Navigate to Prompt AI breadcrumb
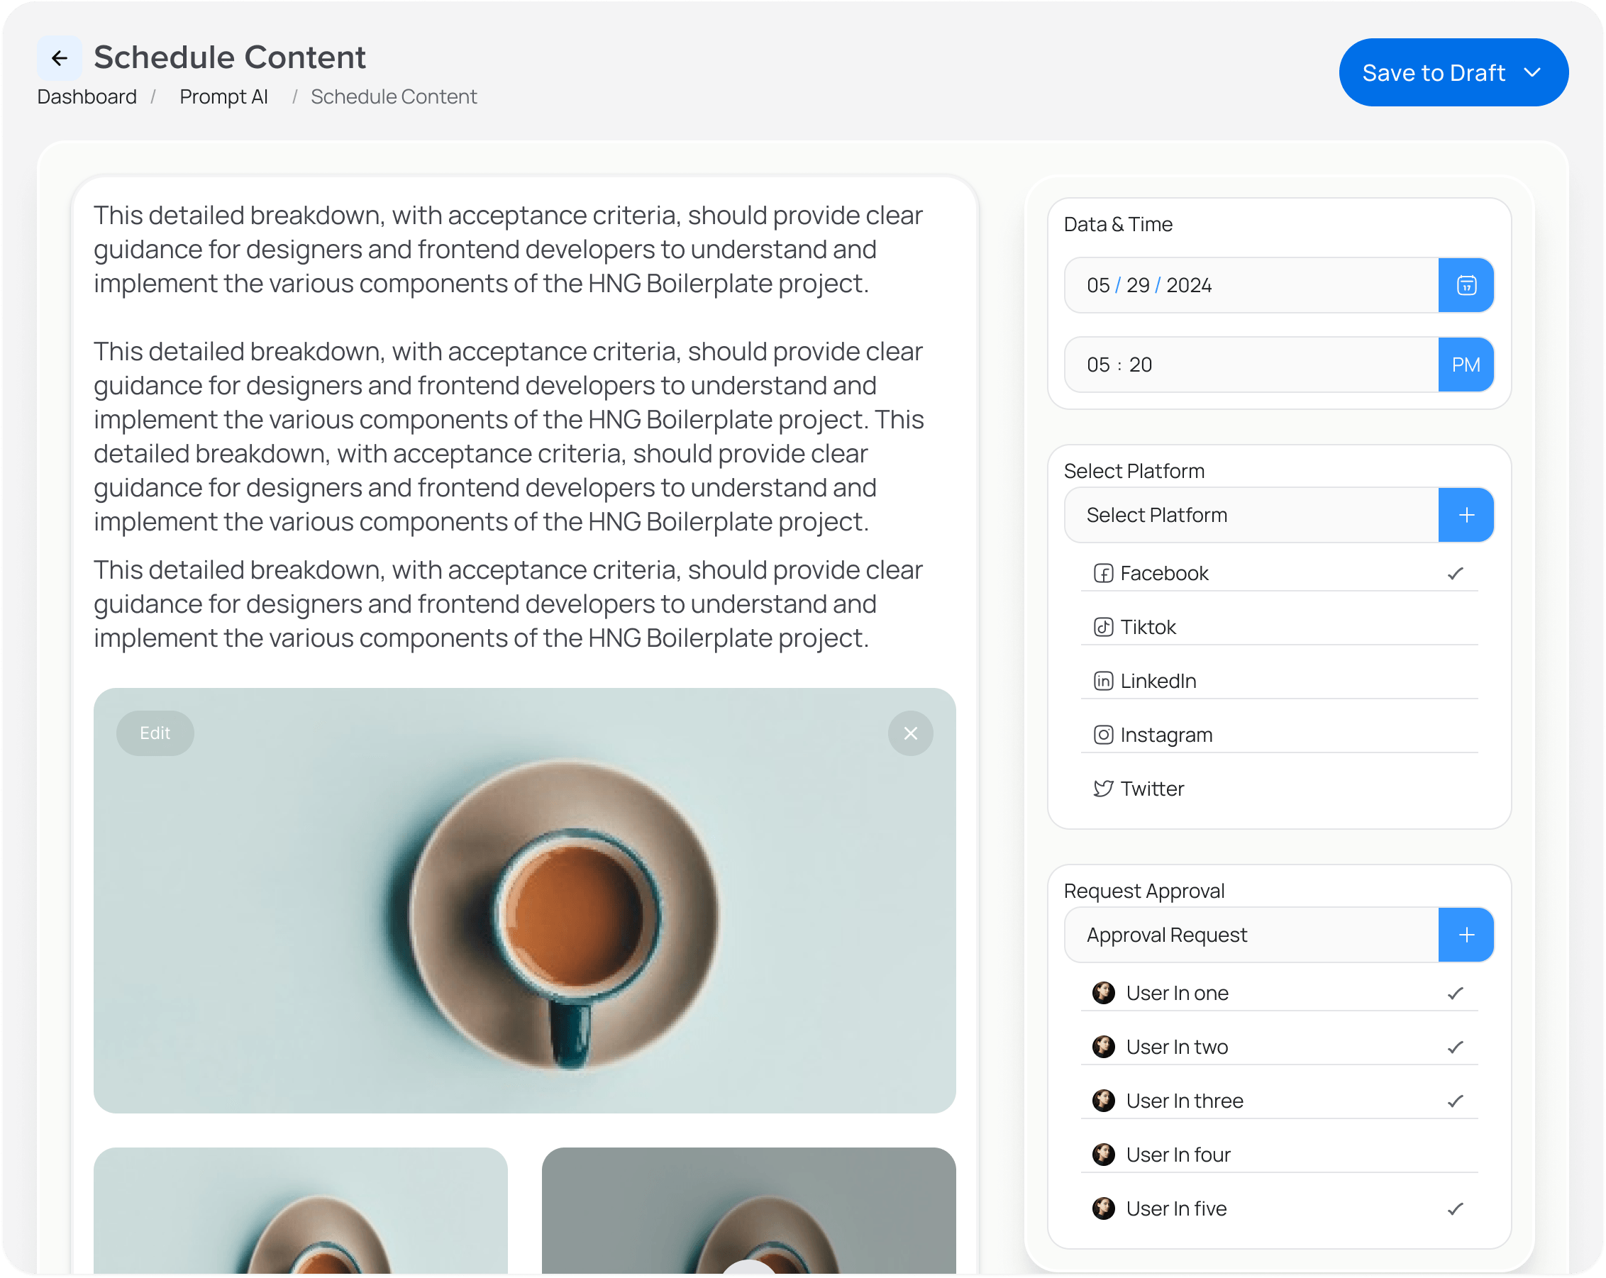 pos(223,97)
